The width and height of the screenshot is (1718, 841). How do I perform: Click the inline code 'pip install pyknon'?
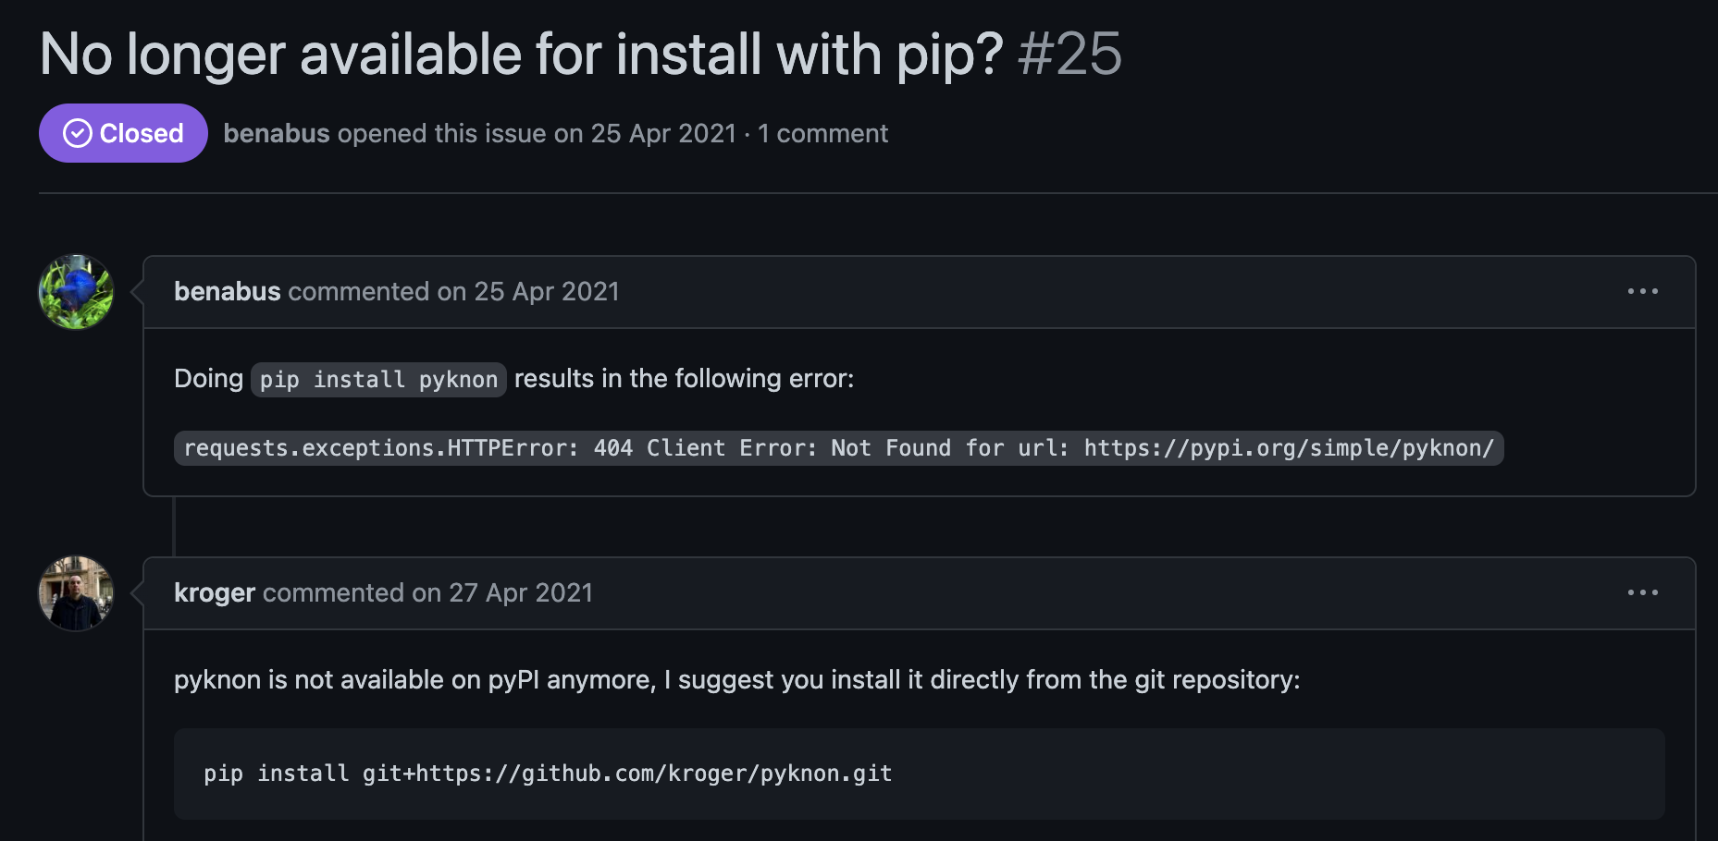coord(377,379)
